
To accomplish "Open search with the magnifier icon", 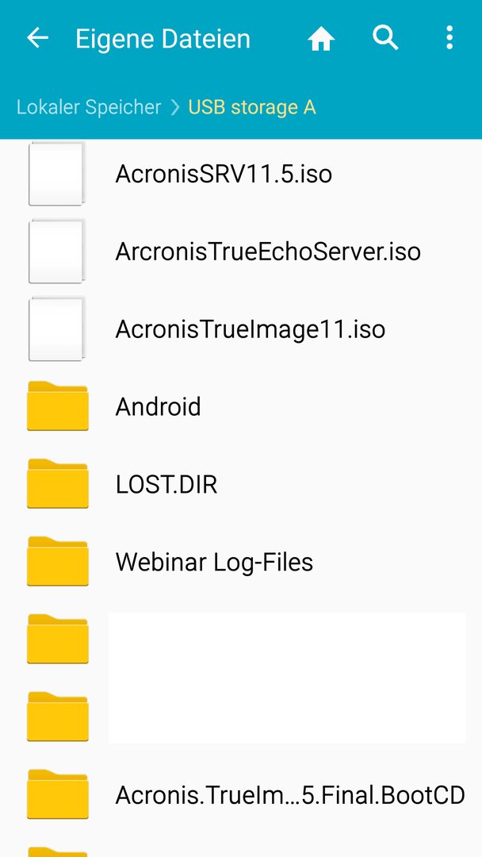I will tap(385, 38).
